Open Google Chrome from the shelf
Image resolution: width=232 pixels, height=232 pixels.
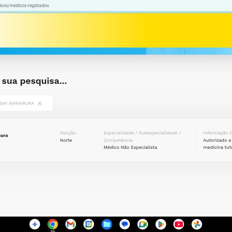click(53, 224)
